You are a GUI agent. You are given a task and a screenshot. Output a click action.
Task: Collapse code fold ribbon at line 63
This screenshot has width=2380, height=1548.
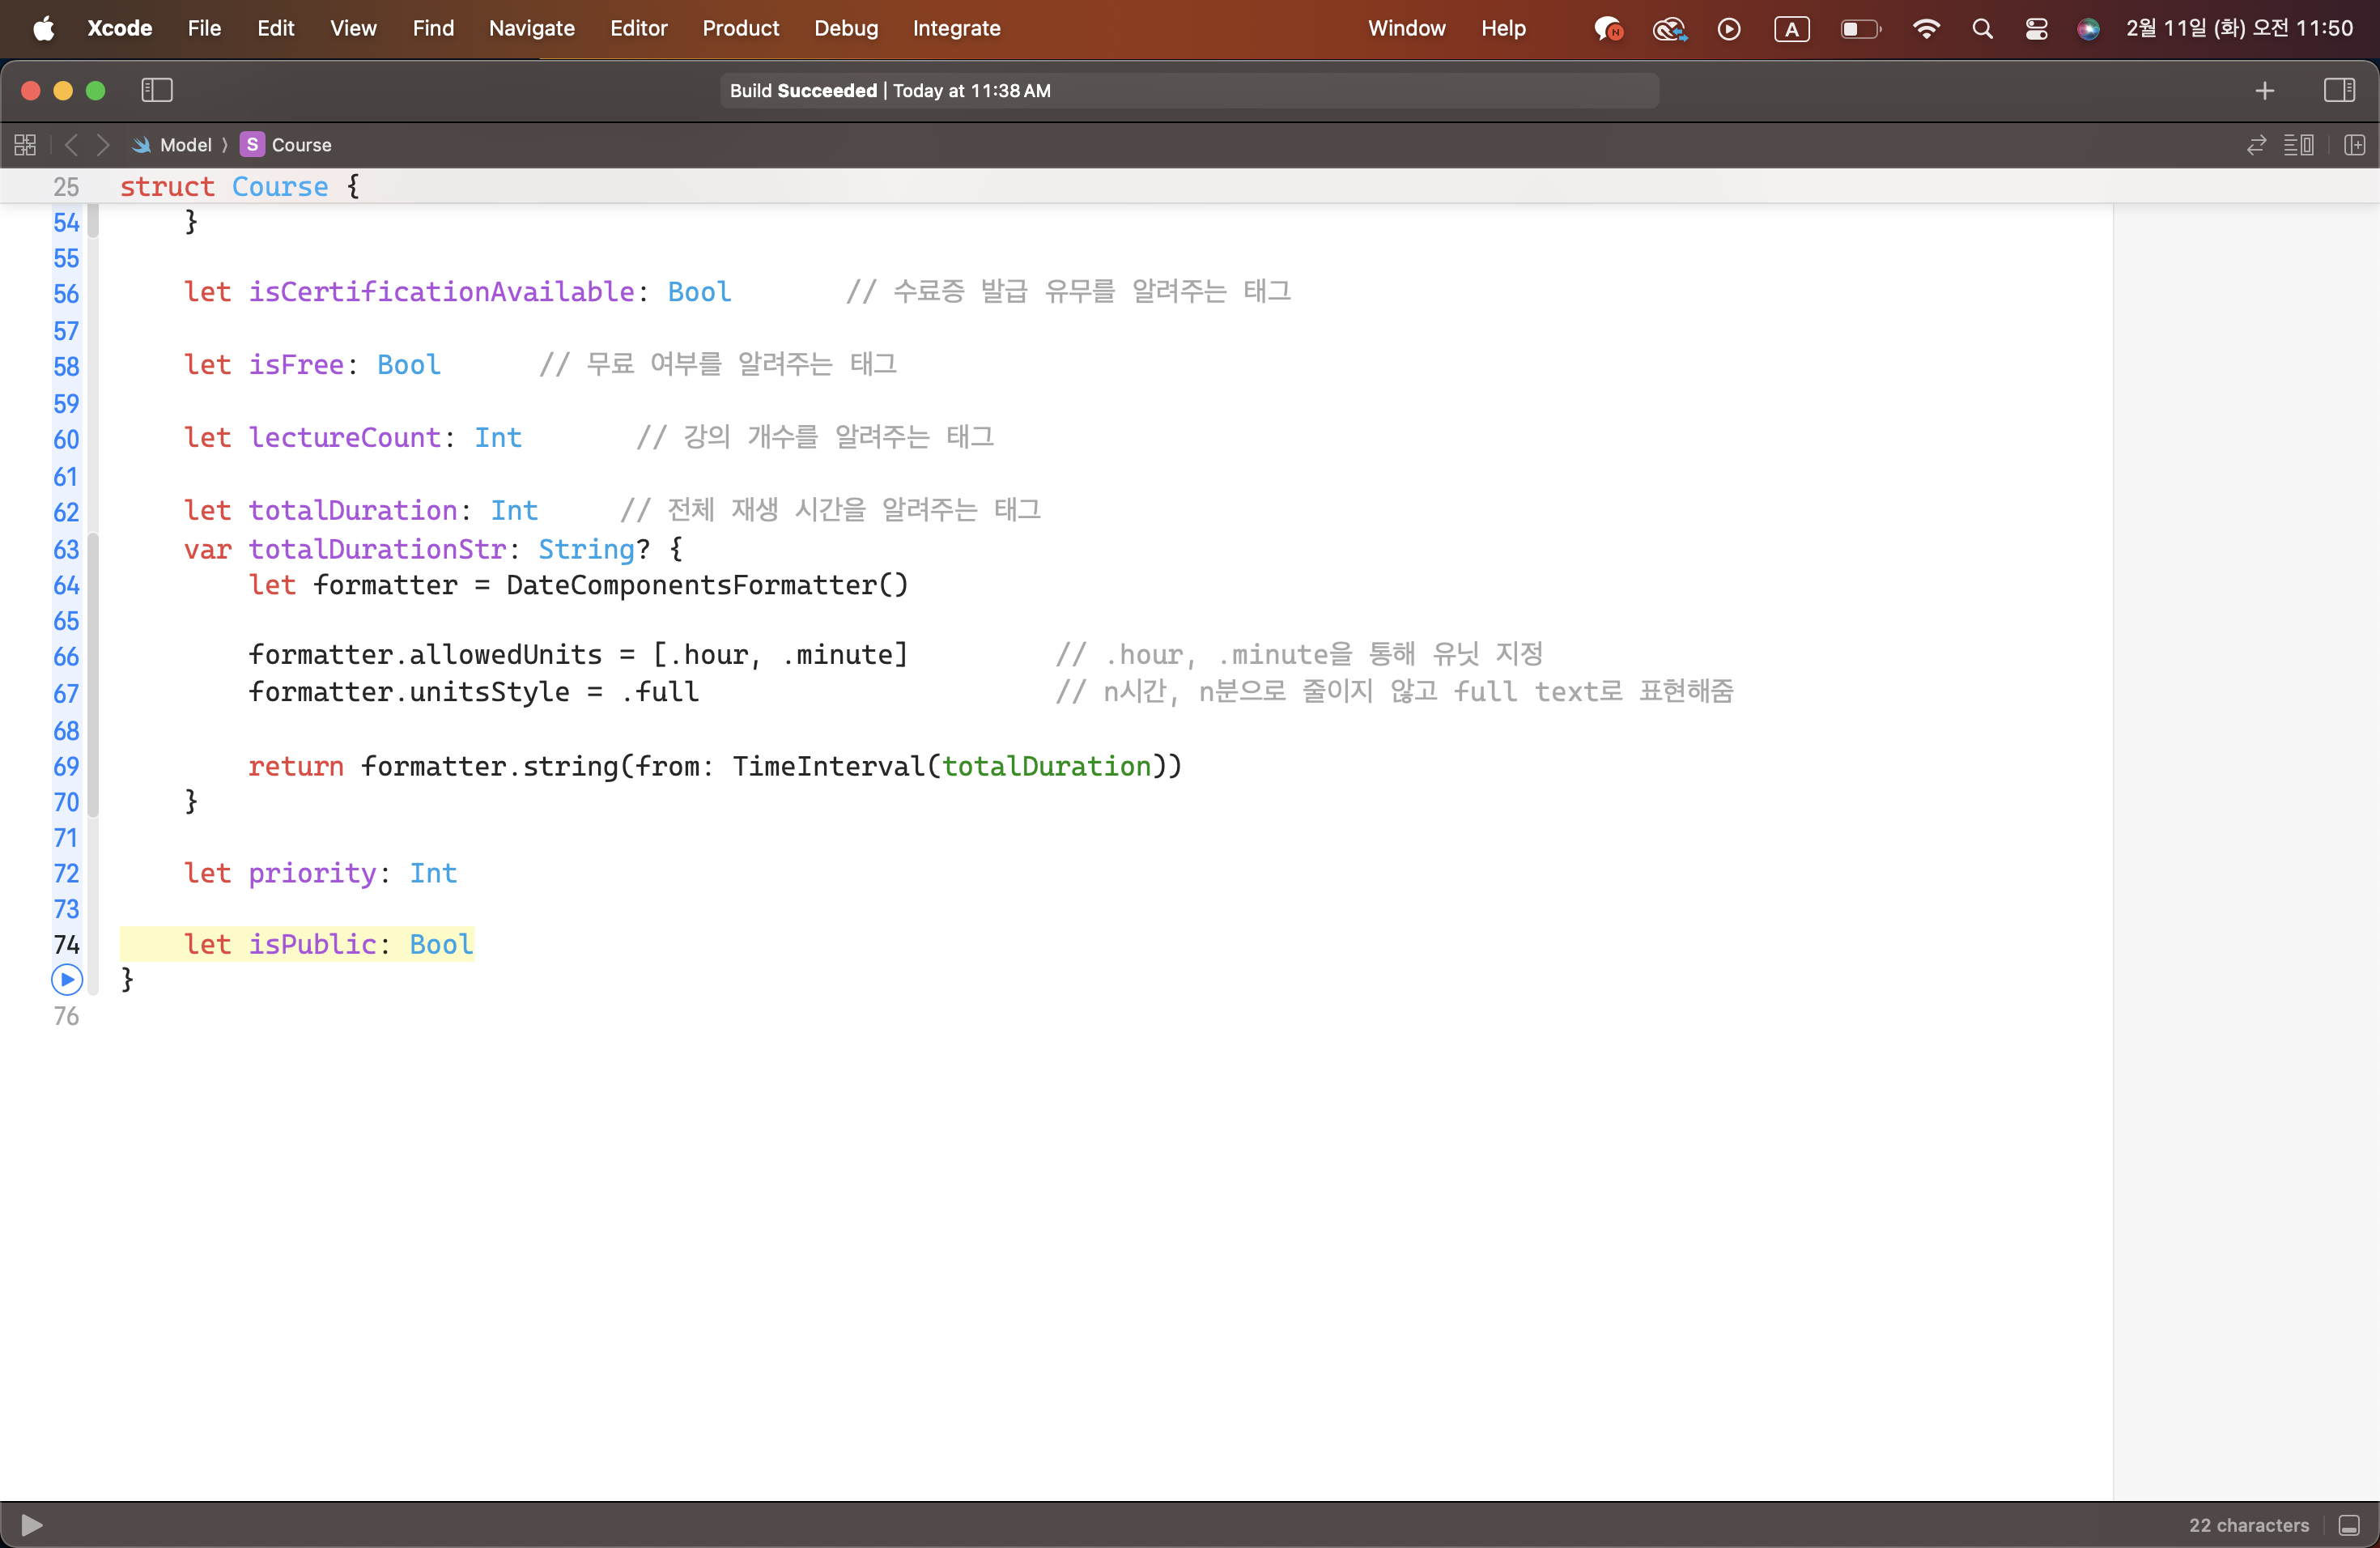click(x=93, y=550)
